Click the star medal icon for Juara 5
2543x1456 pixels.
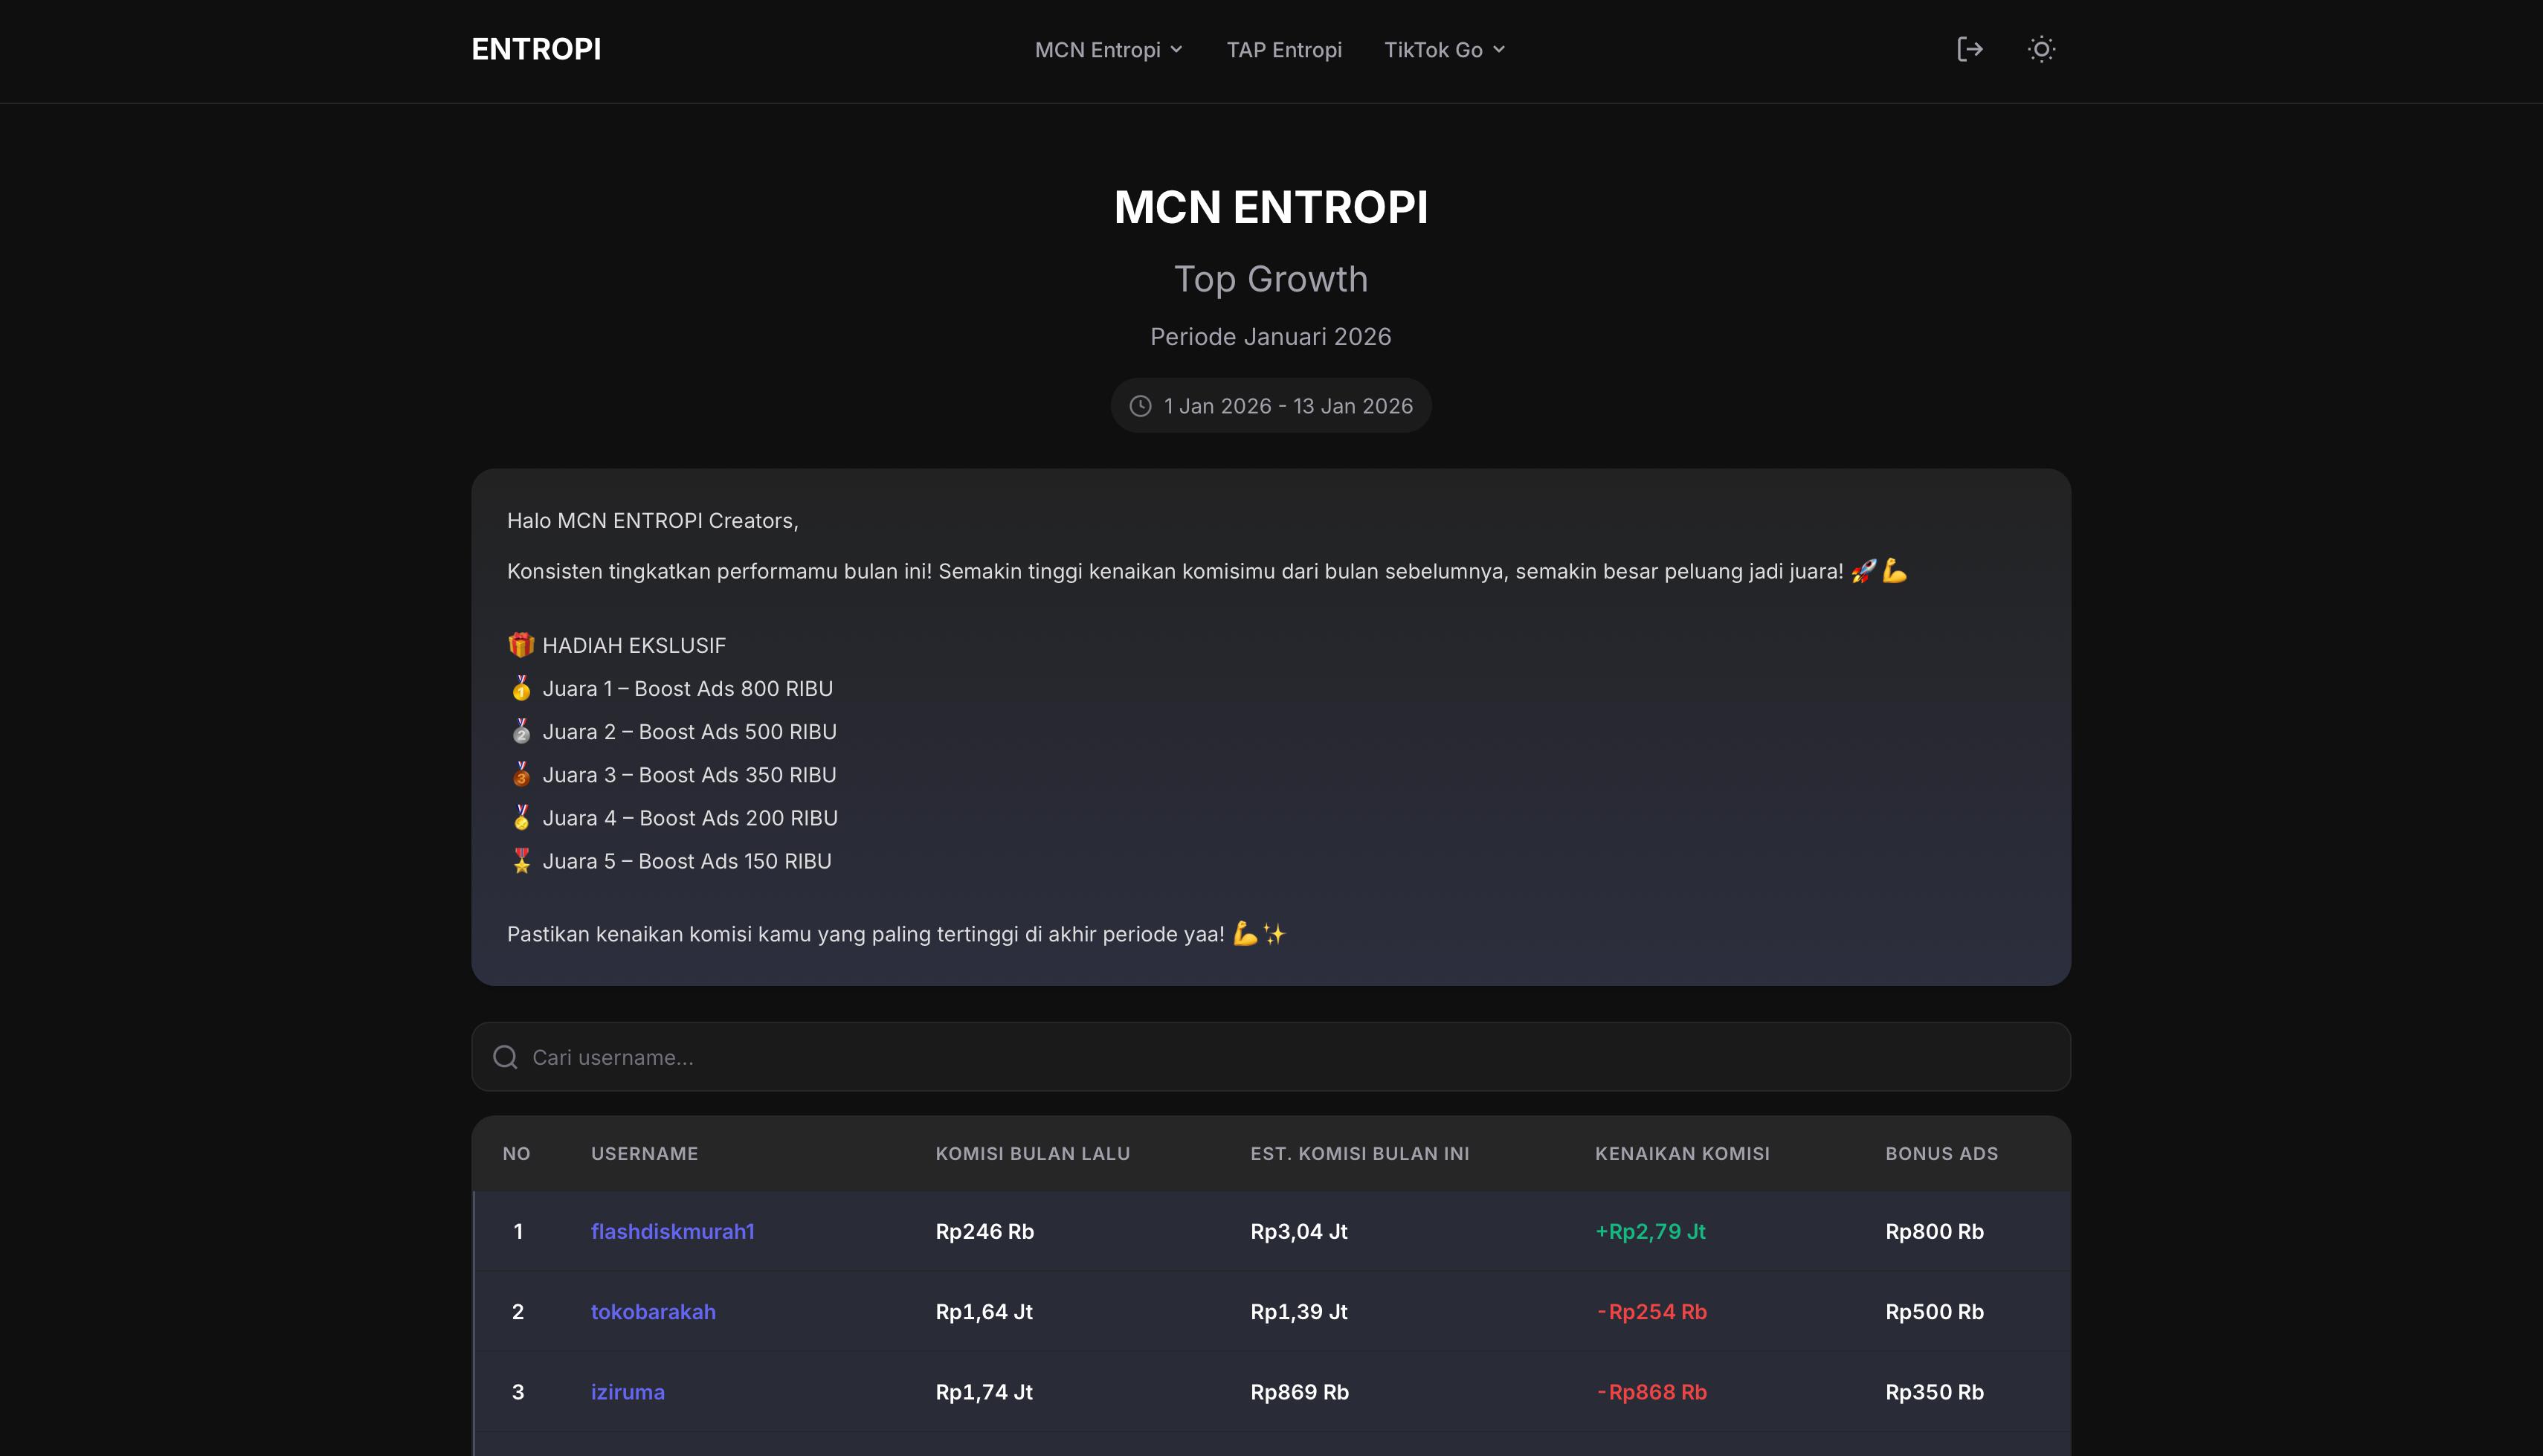[x=520, y=861]
